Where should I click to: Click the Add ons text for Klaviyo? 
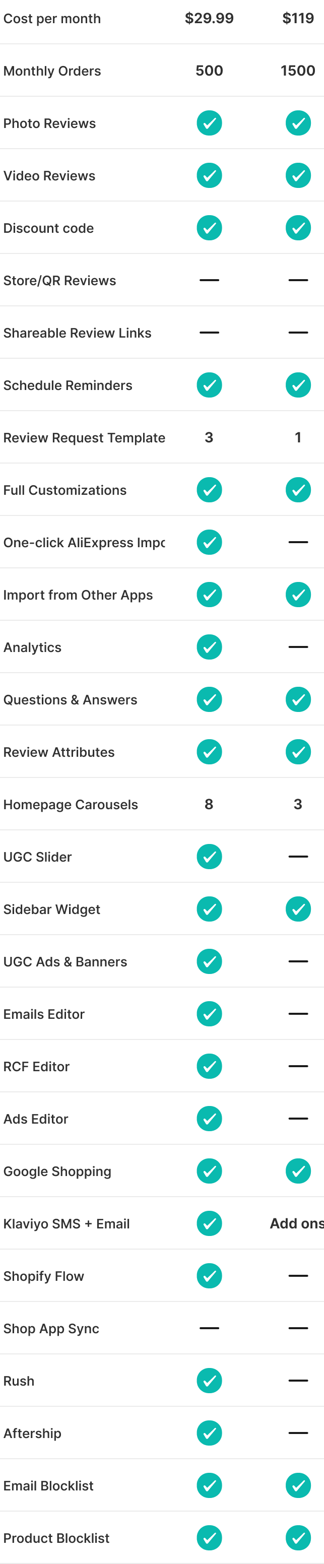(x=296, y=1223)
